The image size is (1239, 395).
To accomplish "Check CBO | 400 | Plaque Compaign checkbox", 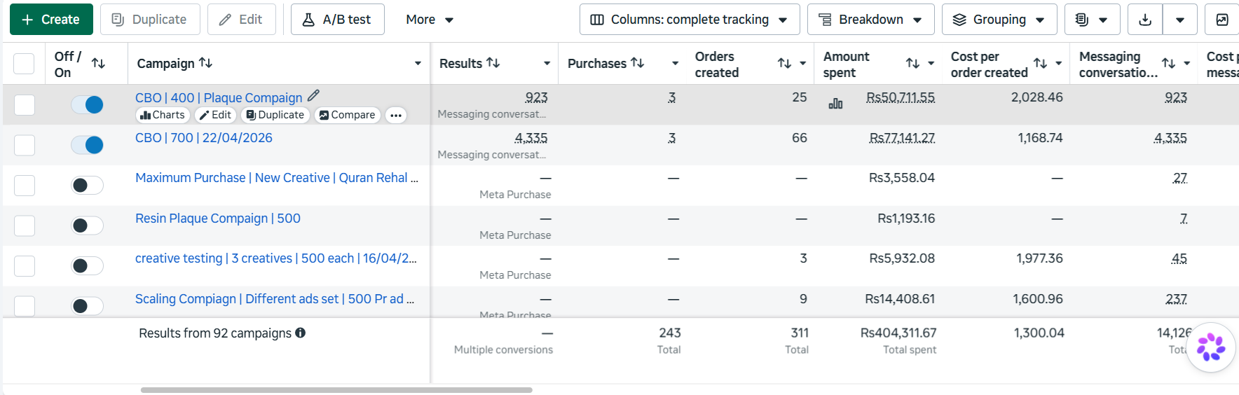I will [x=25, y=105].
